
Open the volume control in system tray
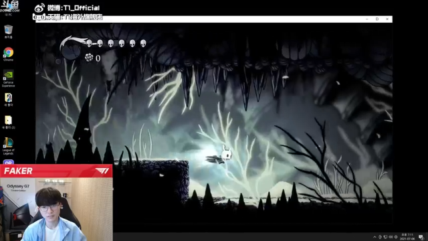391,237
